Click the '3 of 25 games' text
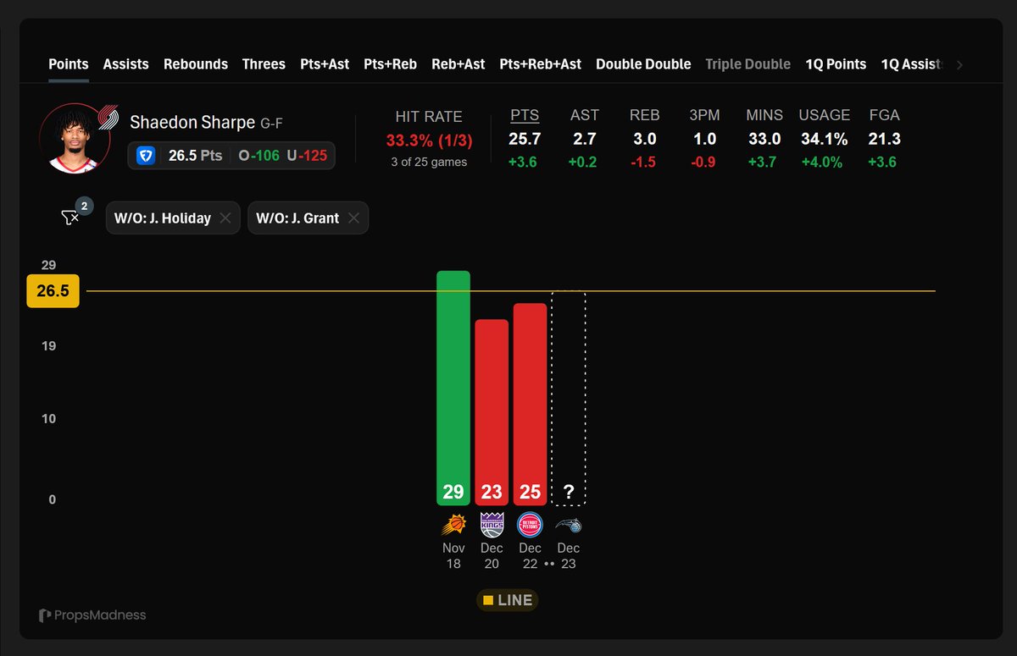Screen dimensions: 1017x656 tap(429, 162)
